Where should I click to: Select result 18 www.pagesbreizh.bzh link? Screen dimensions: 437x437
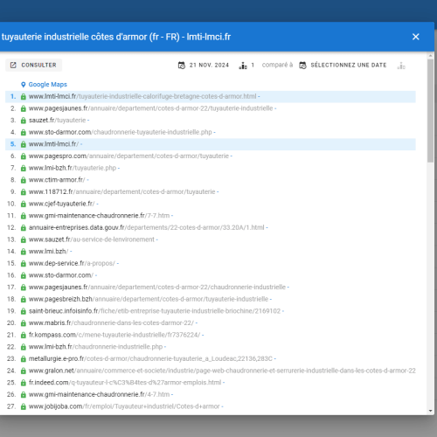pyautogui.click(x=149, y=300)
